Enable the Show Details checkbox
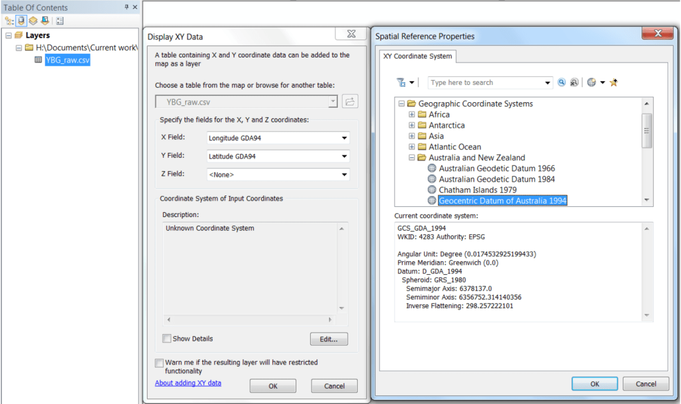This screenshot has width=681, height=404. [167, 339]
